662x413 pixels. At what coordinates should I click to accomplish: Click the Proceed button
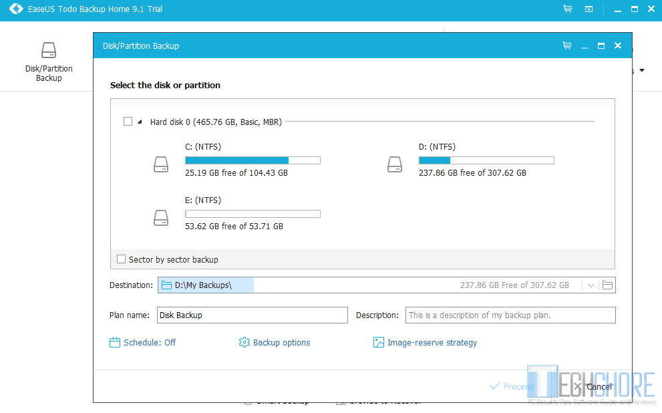(x=512, y=386)
